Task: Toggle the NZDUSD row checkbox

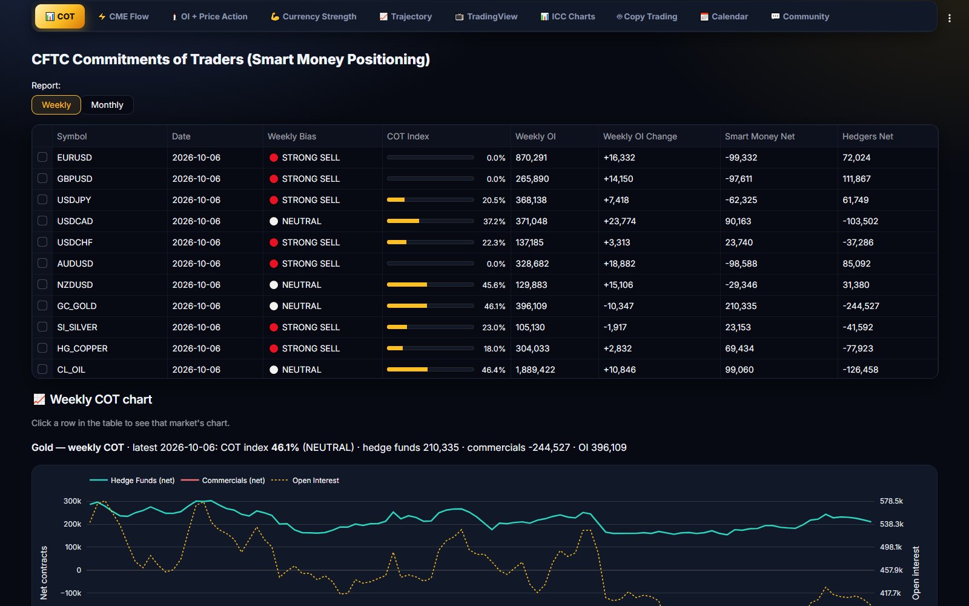Action: [42, 284]
